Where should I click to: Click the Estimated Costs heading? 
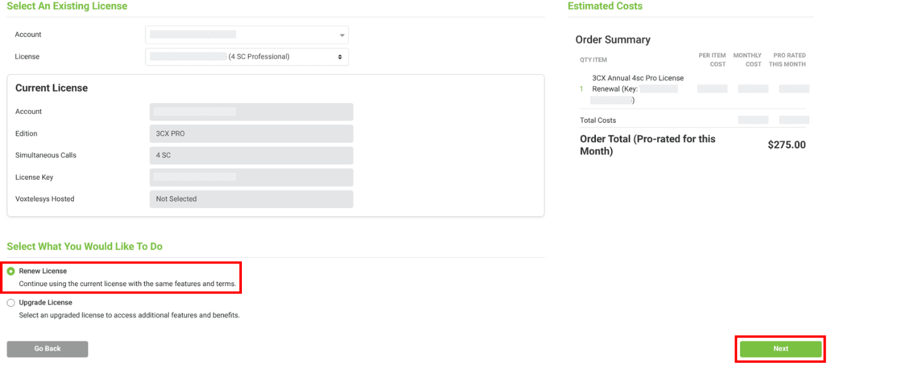(605, 6)
